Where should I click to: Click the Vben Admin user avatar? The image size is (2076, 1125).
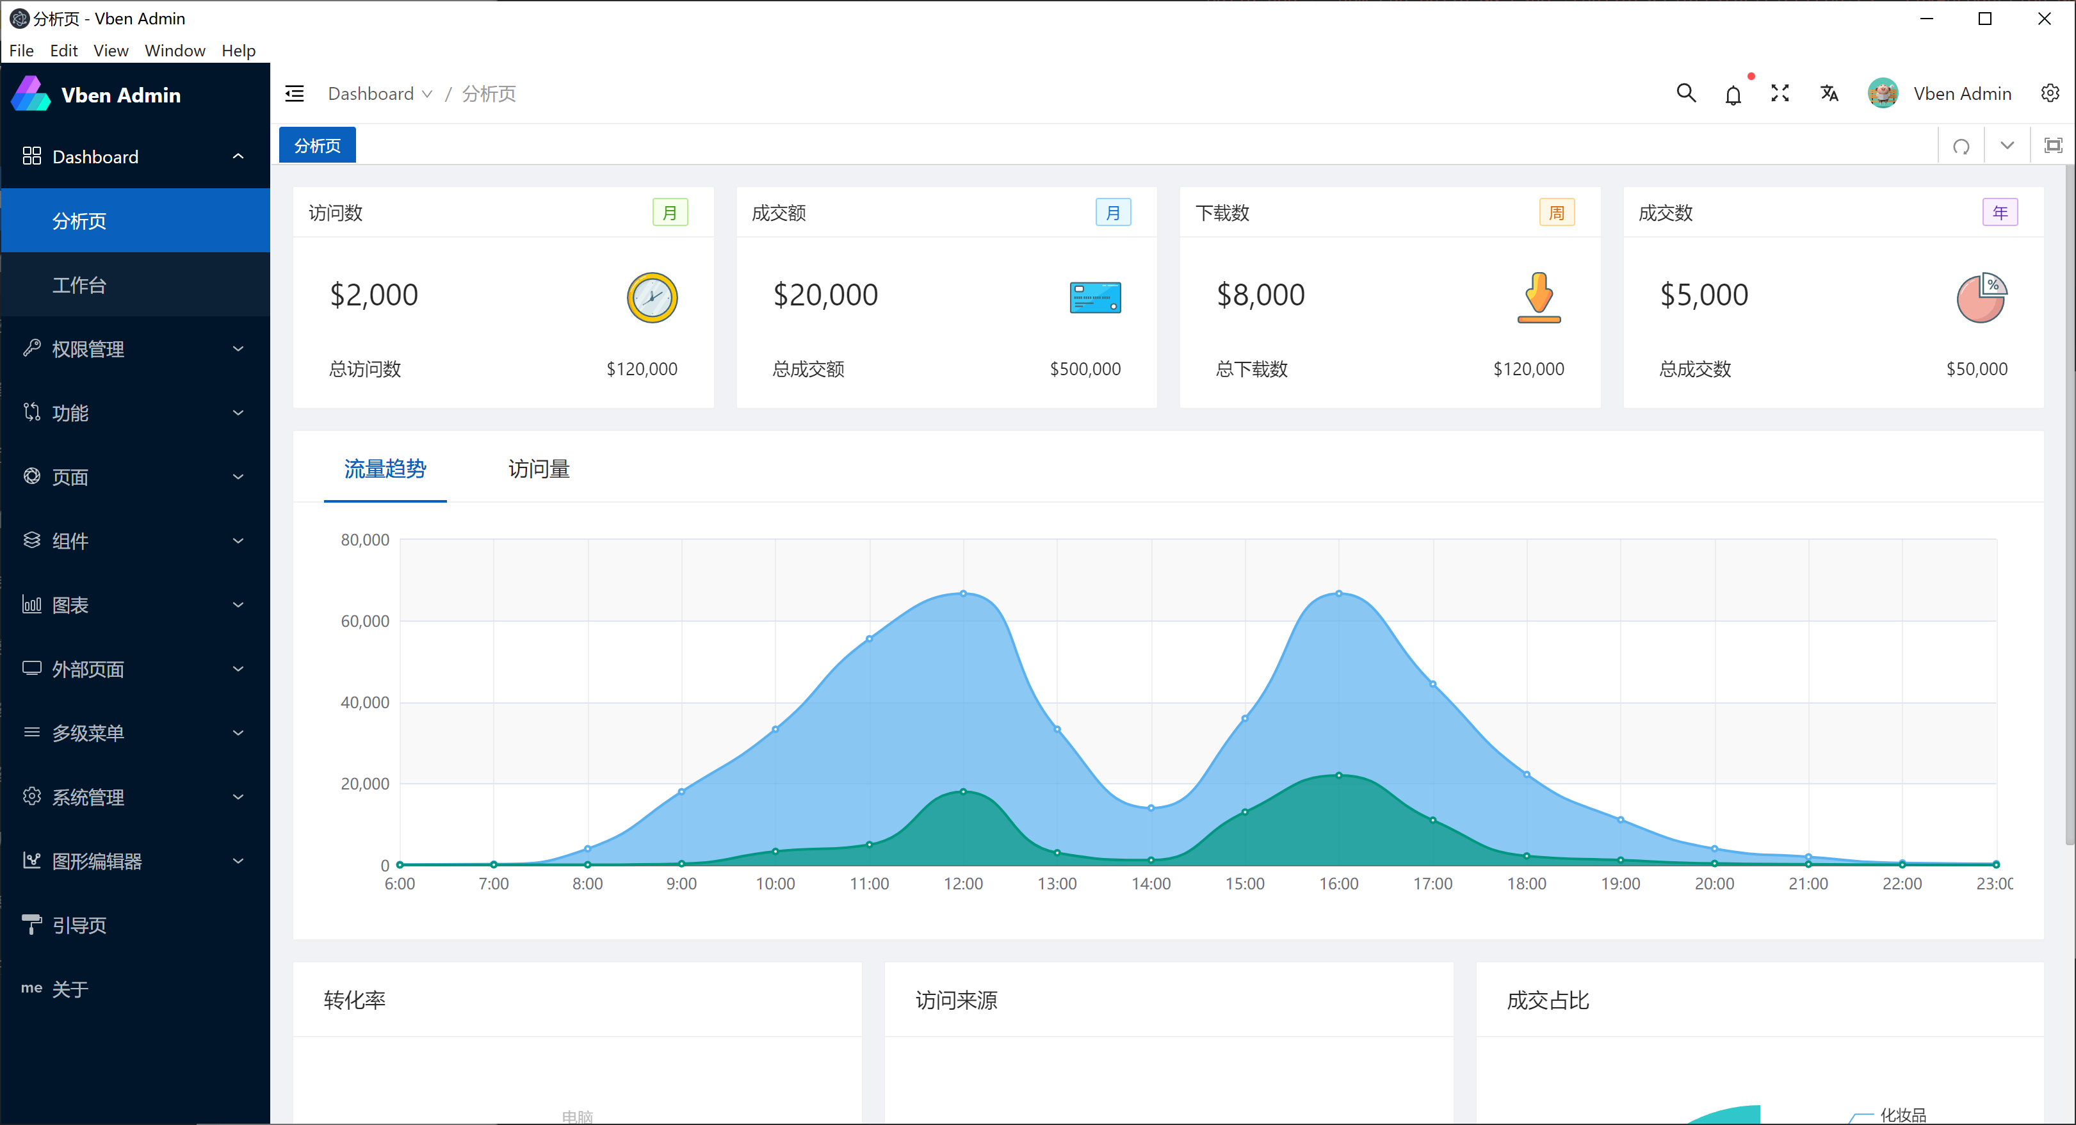click(x=1883, y=93)
